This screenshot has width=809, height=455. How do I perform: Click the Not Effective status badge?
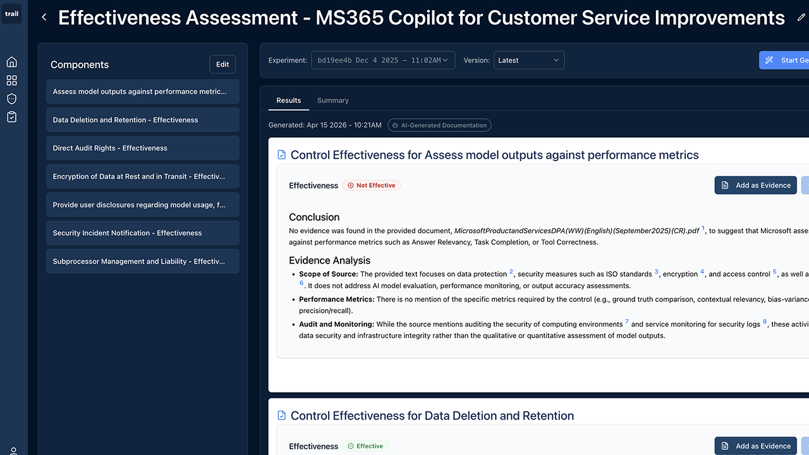pyautogui.click(x=372, y=185)
